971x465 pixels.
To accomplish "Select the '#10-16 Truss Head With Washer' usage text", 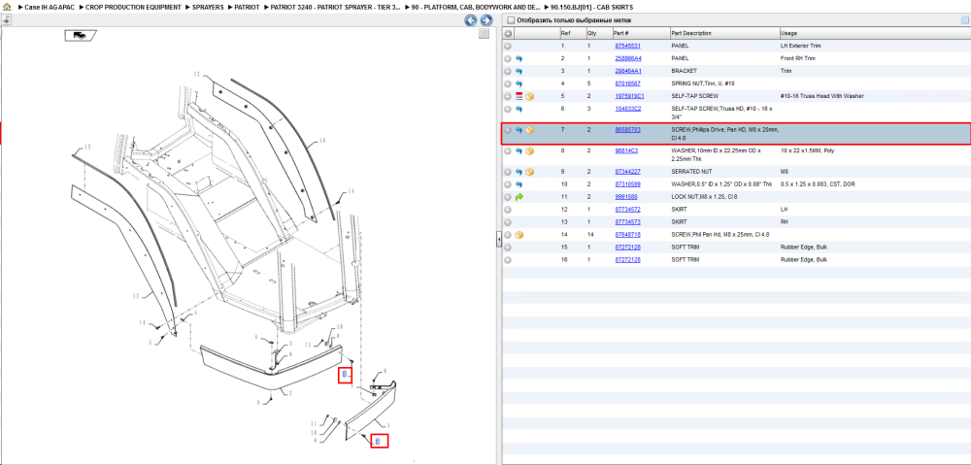I will click(822, 96).
